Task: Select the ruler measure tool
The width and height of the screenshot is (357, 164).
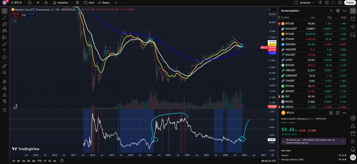Action: [x=4, y=66]
